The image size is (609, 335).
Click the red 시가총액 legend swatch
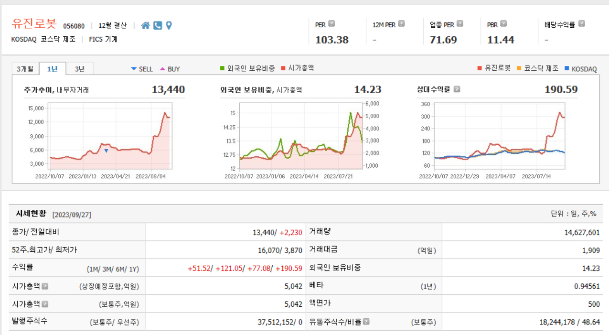(283, 68)
